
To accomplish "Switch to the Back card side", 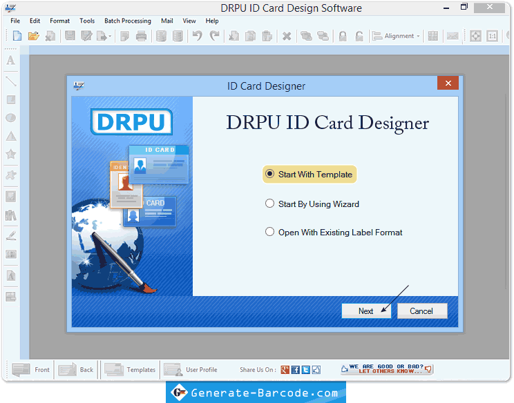I will pos(76,370).
